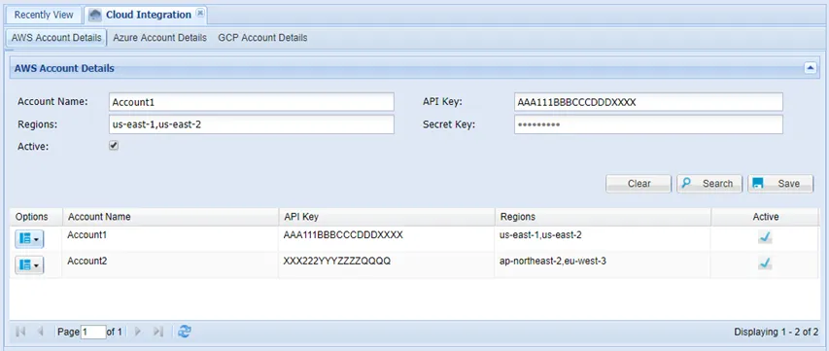This screenshot has width=829, height=351.
Task: Click the API Key input field
Action: click(x=648, y=102)
